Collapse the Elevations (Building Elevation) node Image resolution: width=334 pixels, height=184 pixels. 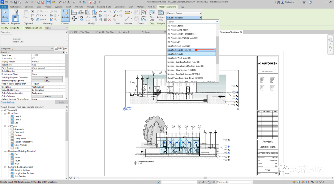pyautogui.click(x=5, y=151)
